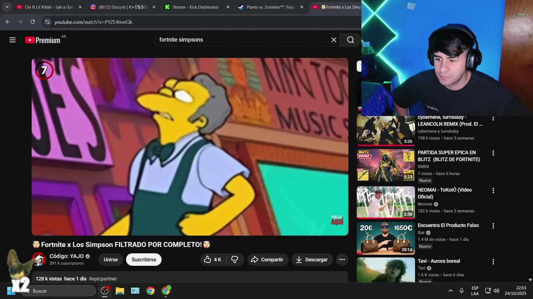Close the Discord tab

click(x=154, y=7)
